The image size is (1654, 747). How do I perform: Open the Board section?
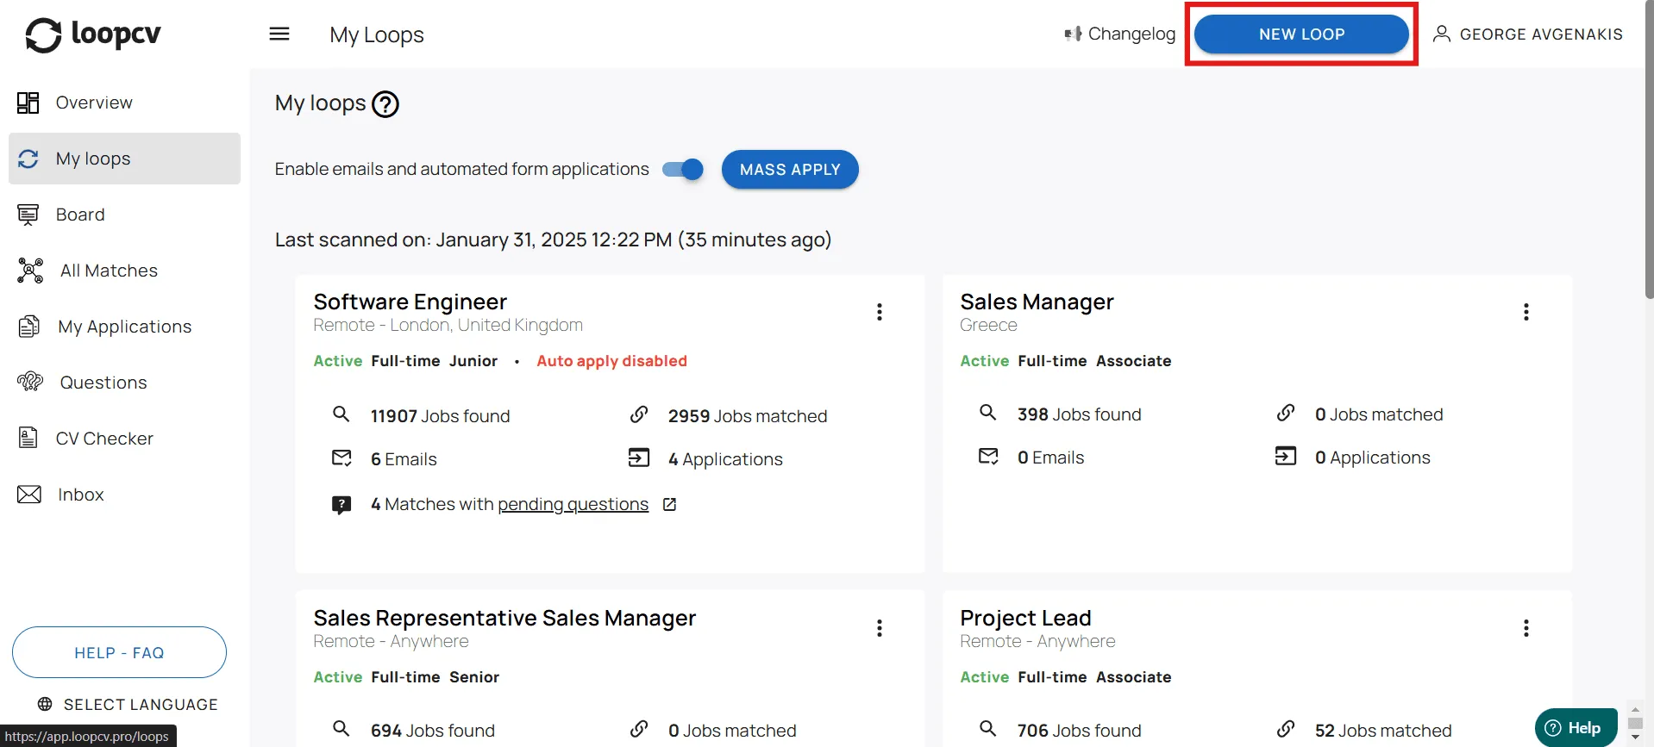(124, 215)
